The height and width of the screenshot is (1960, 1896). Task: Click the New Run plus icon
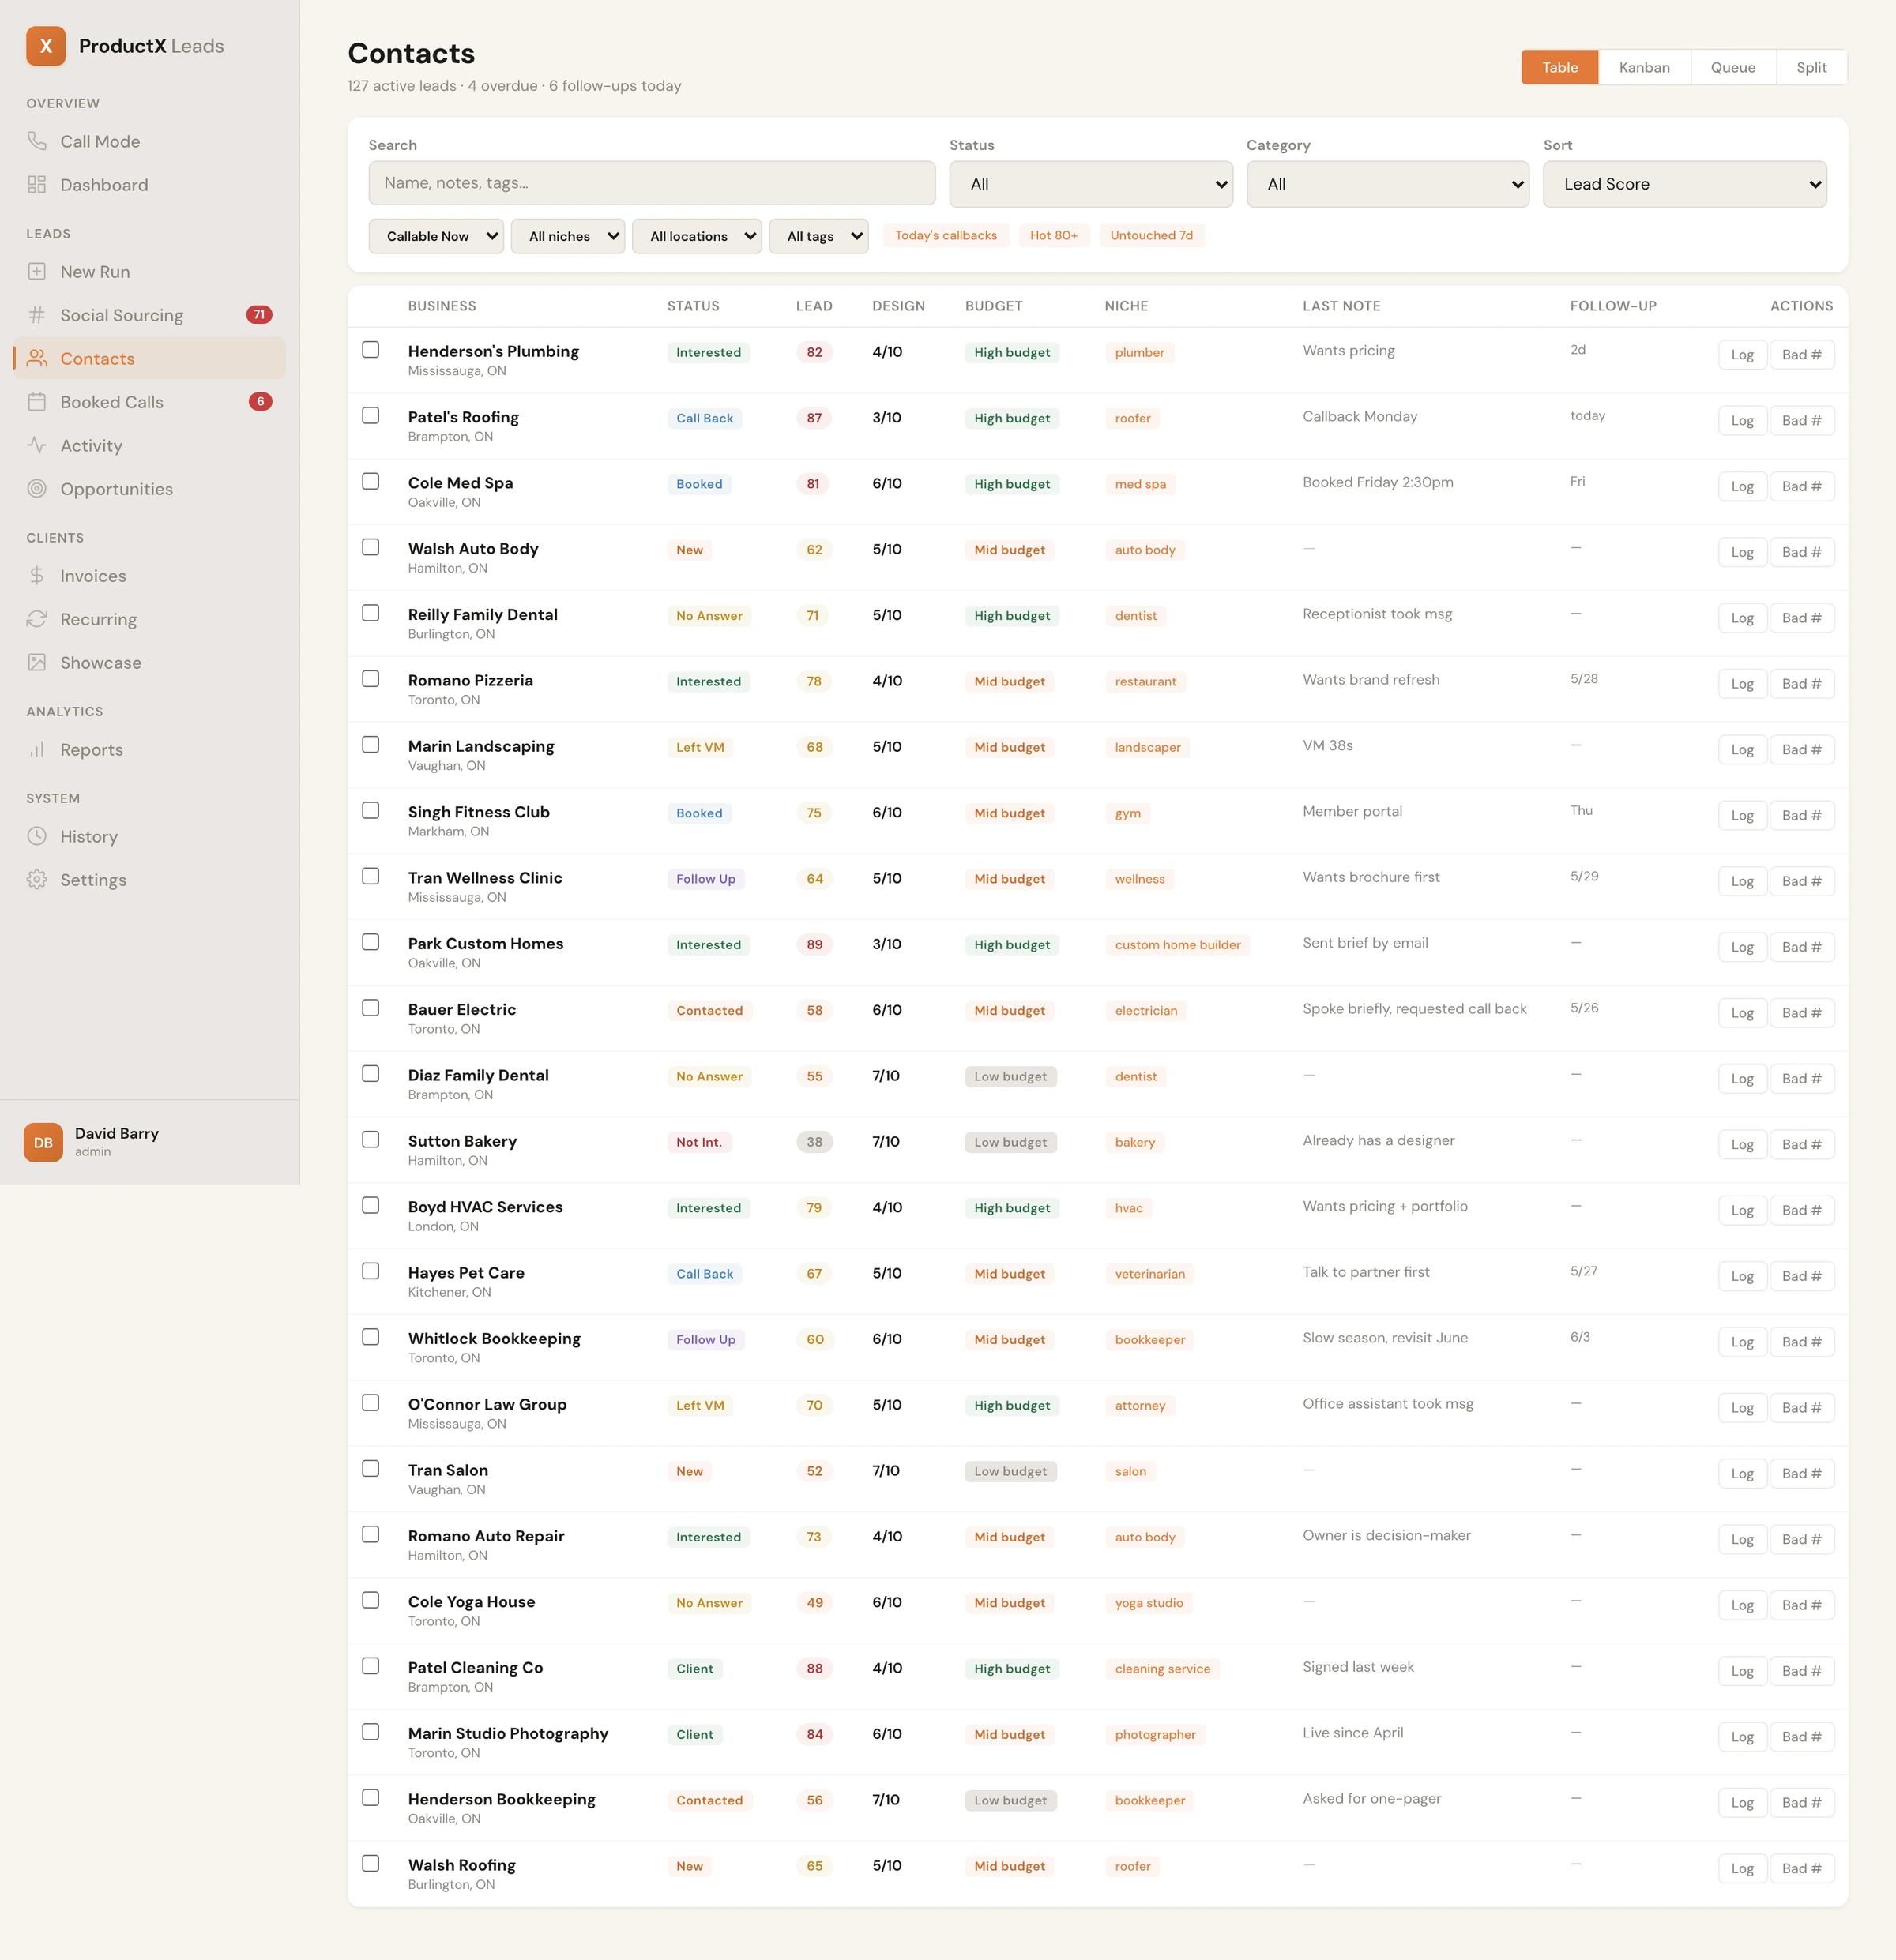coord(37,272)
